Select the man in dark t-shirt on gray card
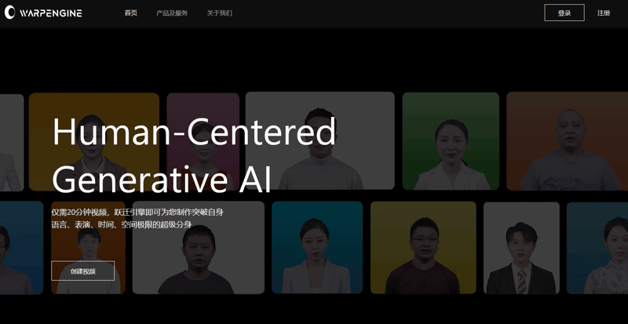This screenshot has width=628, height=324. click(x=199, y=247)
